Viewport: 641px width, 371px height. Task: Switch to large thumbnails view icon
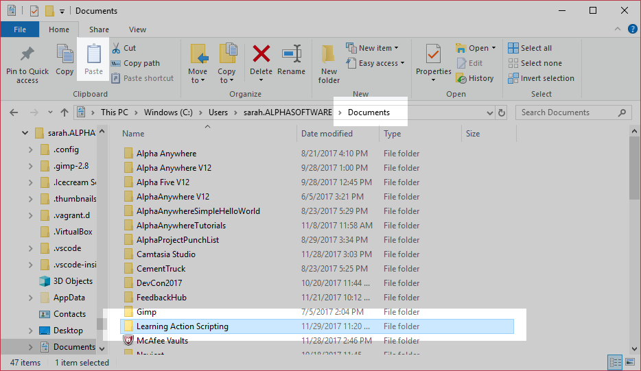pyautogui.click(x=630, y=362)
